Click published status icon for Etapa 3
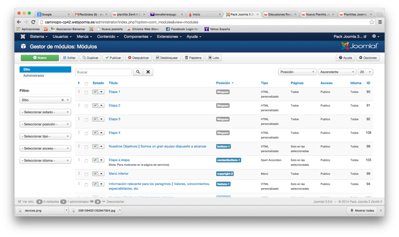The image size is (399, 237). point(95,119)
